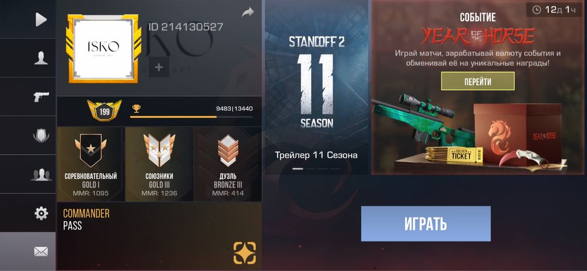The width and height of the screenshot is (587, 271).
Task: Select the Дуэль Bronze III rank card
Action: (x=228, y=164)
